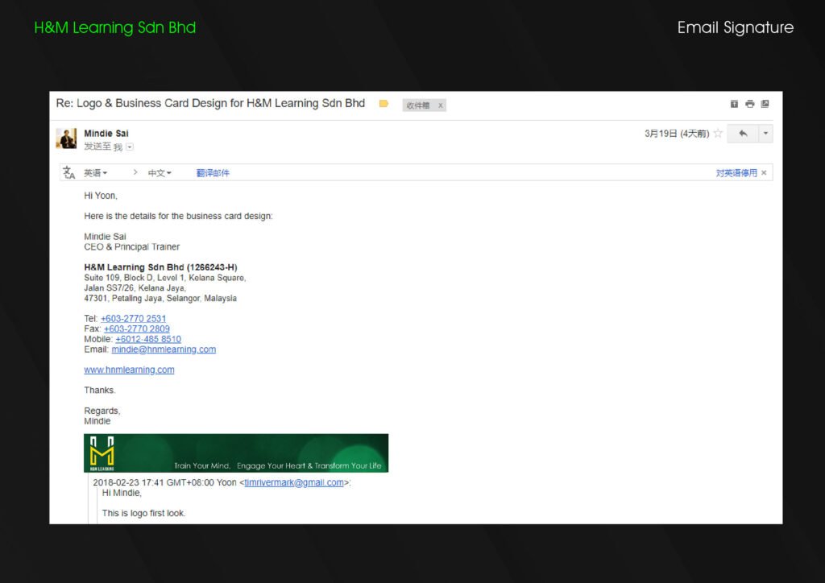The image size is (825, 583).
Task: Click the 'Hi Yoon,' greeting line
Action: 101,196
